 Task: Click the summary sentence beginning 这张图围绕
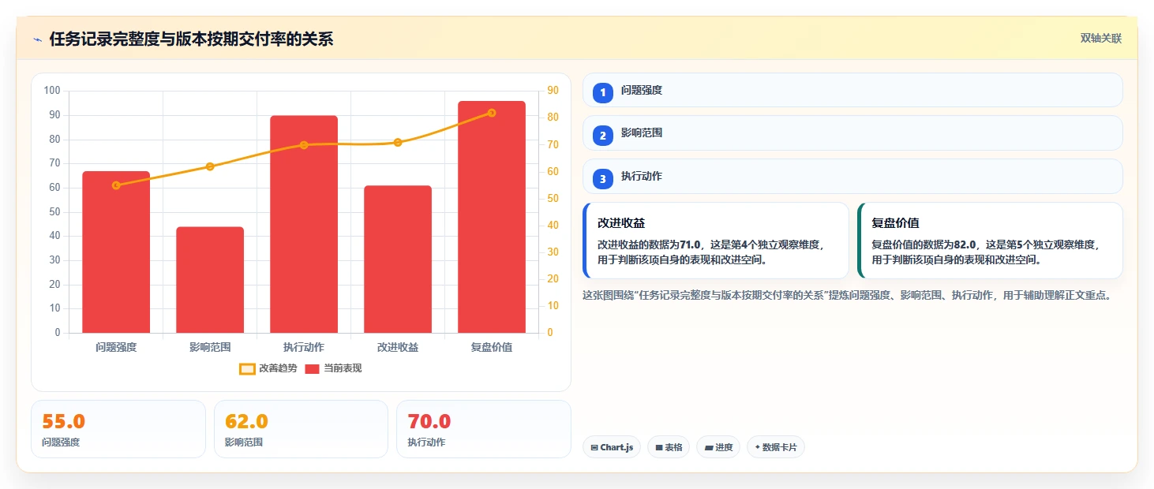point(849,296)
